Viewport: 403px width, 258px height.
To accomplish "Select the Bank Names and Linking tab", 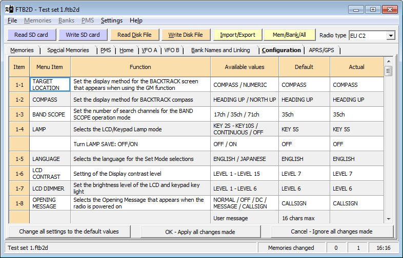I will click(220, 50).
